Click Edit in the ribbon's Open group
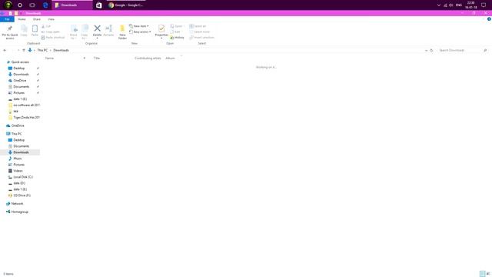 point(175,32)
